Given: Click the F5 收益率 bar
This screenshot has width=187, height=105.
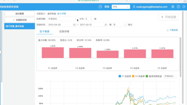Looking at the screenshot, I should [162, 54].
